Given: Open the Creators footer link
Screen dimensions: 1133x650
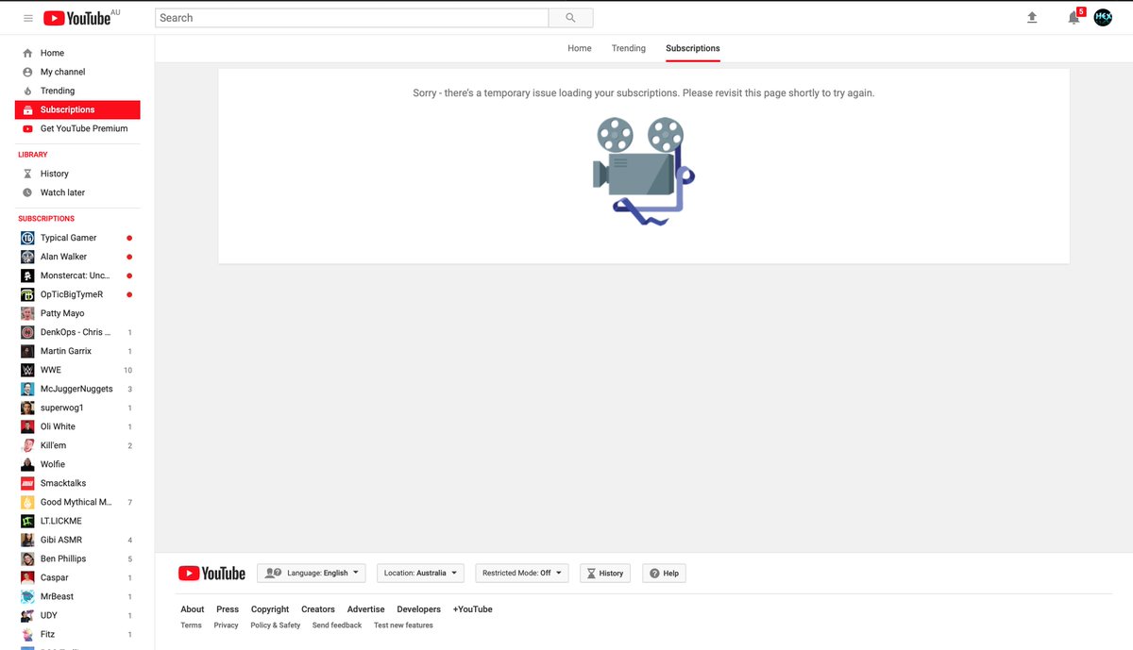Looking at the screenshot, I should click(318, 609).
